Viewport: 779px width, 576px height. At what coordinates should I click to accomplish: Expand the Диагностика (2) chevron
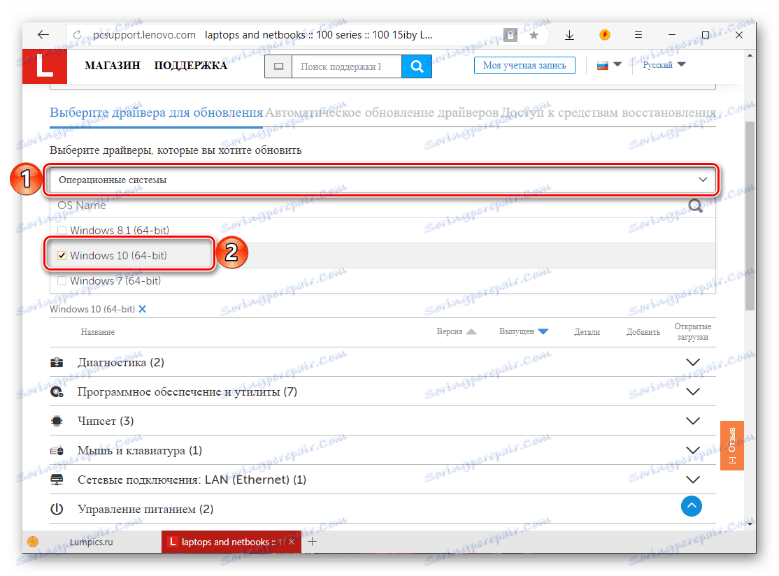(x=692, y=362)
